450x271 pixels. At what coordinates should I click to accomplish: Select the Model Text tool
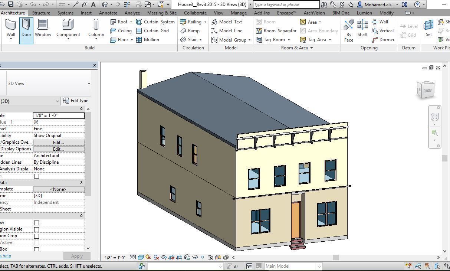tap(227, 22)
